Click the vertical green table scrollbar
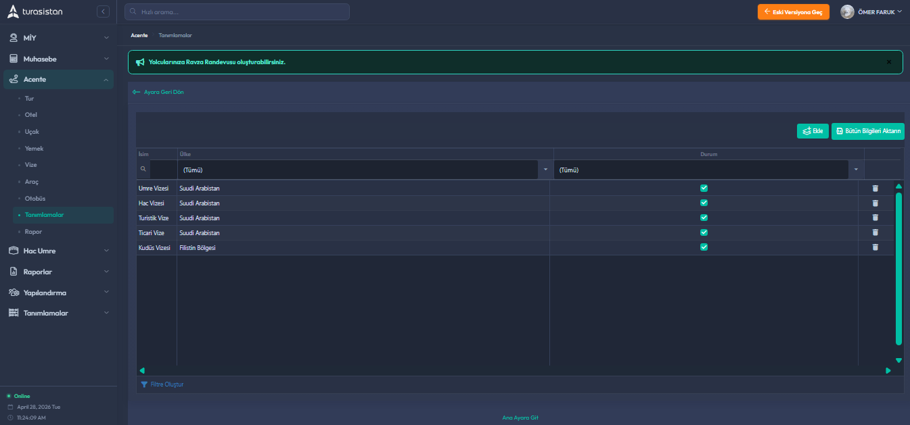Screen dimensions: 910x425 pos(898,270)
